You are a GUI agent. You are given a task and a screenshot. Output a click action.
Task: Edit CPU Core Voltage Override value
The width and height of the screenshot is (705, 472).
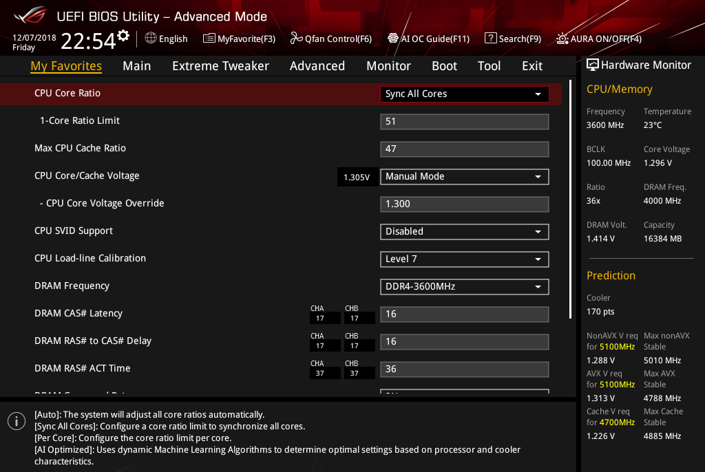point(465,204)
